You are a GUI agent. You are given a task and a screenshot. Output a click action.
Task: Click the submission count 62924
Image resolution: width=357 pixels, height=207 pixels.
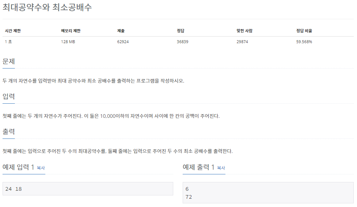(123, 42)
